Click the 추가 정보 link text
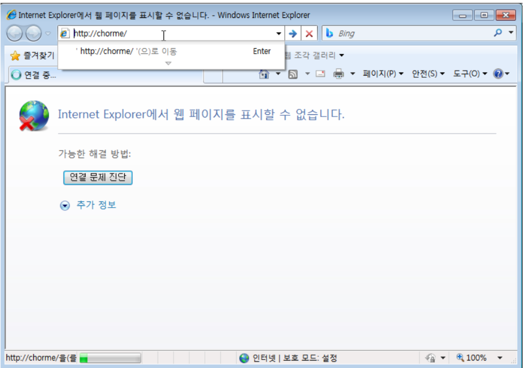 coord(96,205)
